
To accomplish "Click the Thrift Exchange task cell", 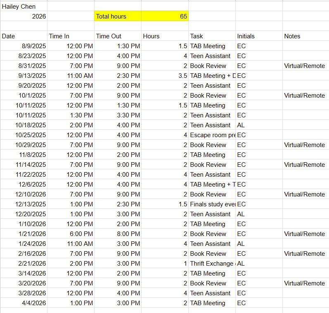I will 212,264.
